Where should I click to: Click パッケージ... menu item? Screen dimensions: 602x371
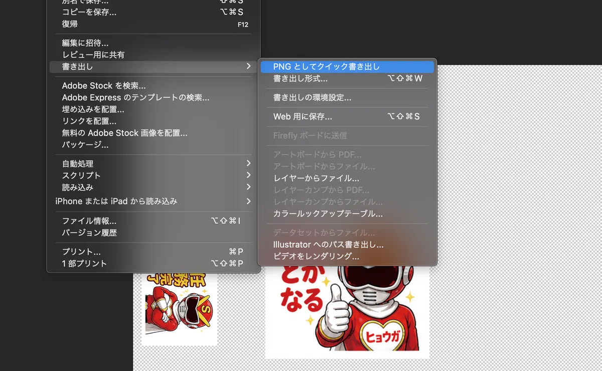click(x=154, y=145)
